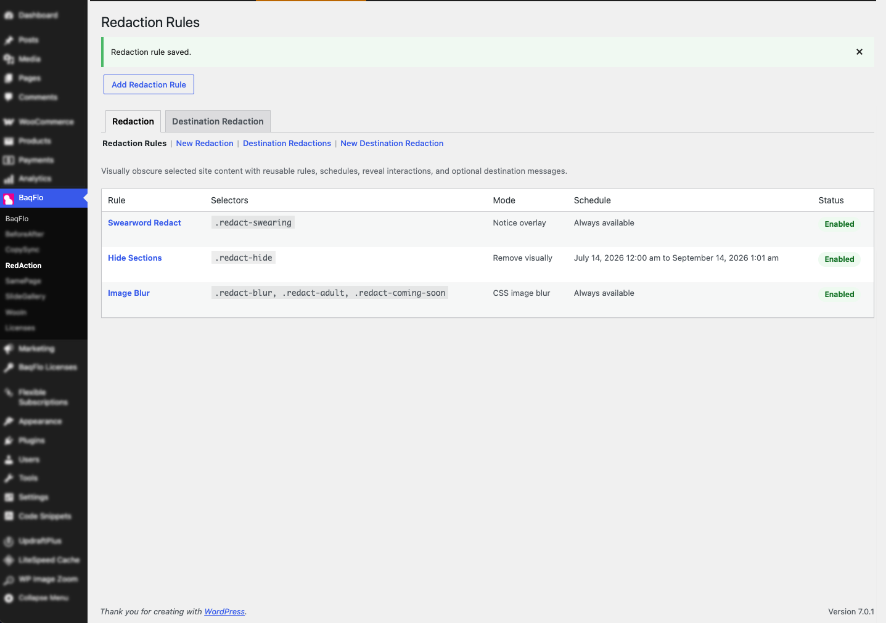Viewport: 886px width, 623px height.
Task: Switch to the Destination Redaction tab
Action: (218, 121)
